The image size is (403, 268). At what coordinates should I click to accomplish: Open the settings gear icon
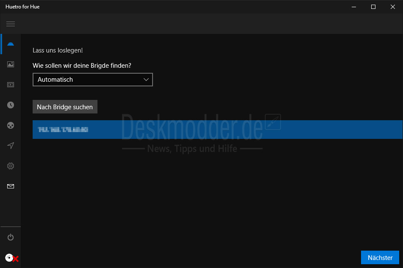pyautogui.click(x=11, y=166)
